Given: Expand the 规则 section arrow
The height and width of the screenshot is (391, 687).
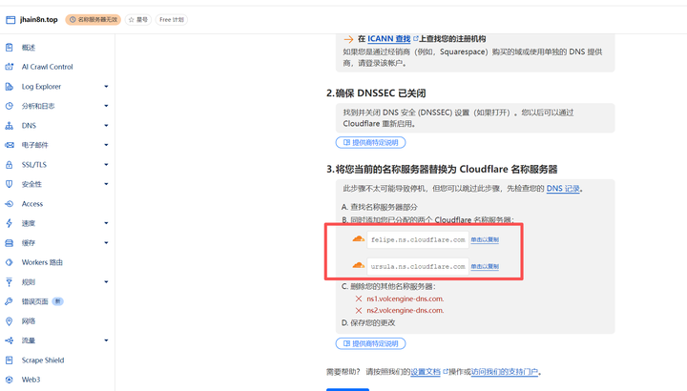Looking at the screenshot, I should 106,281.
